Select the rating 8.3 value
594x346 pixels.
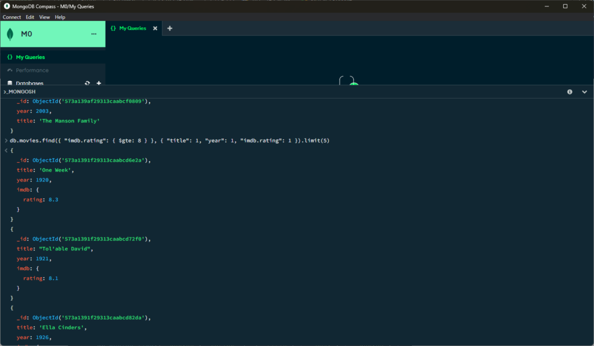pyautogui.click(x=53, y=200)
